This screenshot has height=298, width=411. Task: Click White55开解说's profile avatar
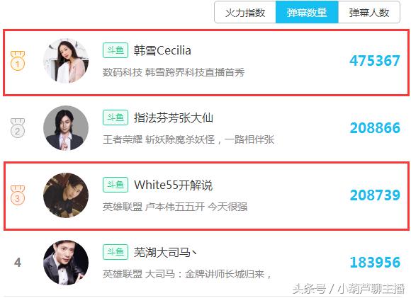pyautogui.click(x=66, y=195)
